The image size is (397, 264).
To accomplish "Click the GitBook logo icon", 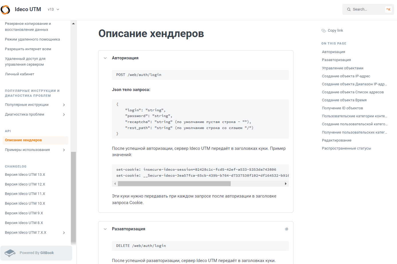I will click(10, 253).
